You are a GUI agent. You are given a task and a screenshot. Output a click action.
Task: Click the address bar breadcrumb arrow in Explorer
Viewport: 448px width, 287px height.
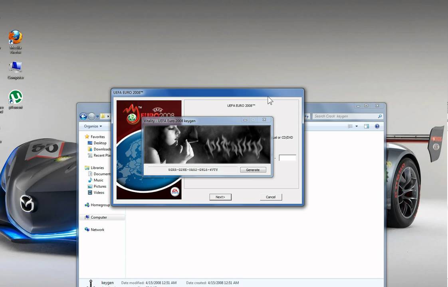tap(108, 116)
